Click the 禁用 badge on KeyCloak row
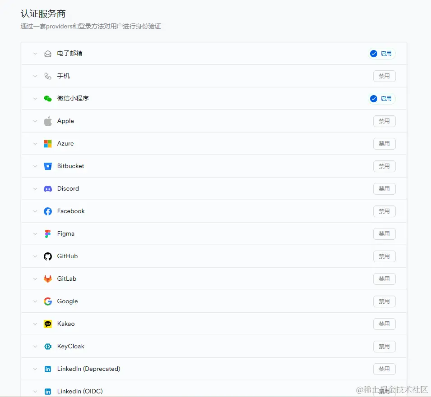Screen dimensions: 431x397 [384, 346]
